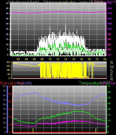
Task: Click green temperature axis value "30"
Action: [x=109, y=98]
